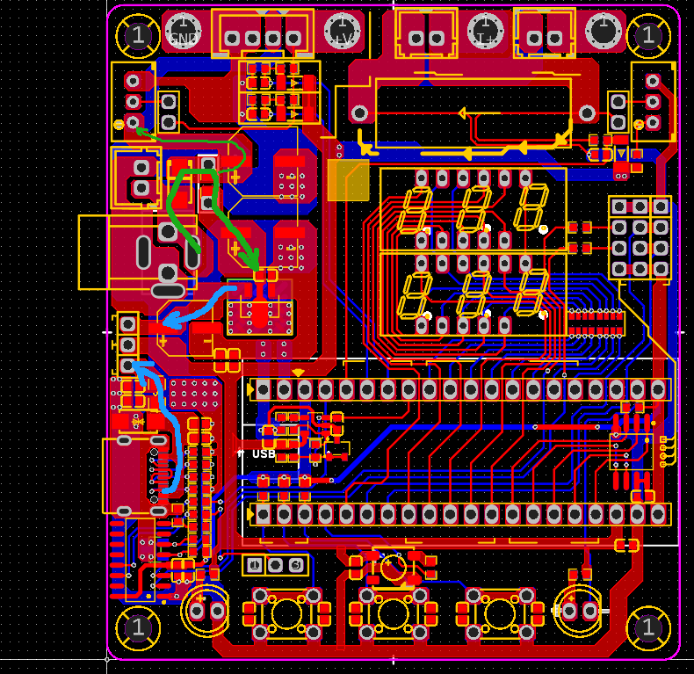
Task: Select the upper three-digit 7-segment display
Action: (x=474, y=210)
